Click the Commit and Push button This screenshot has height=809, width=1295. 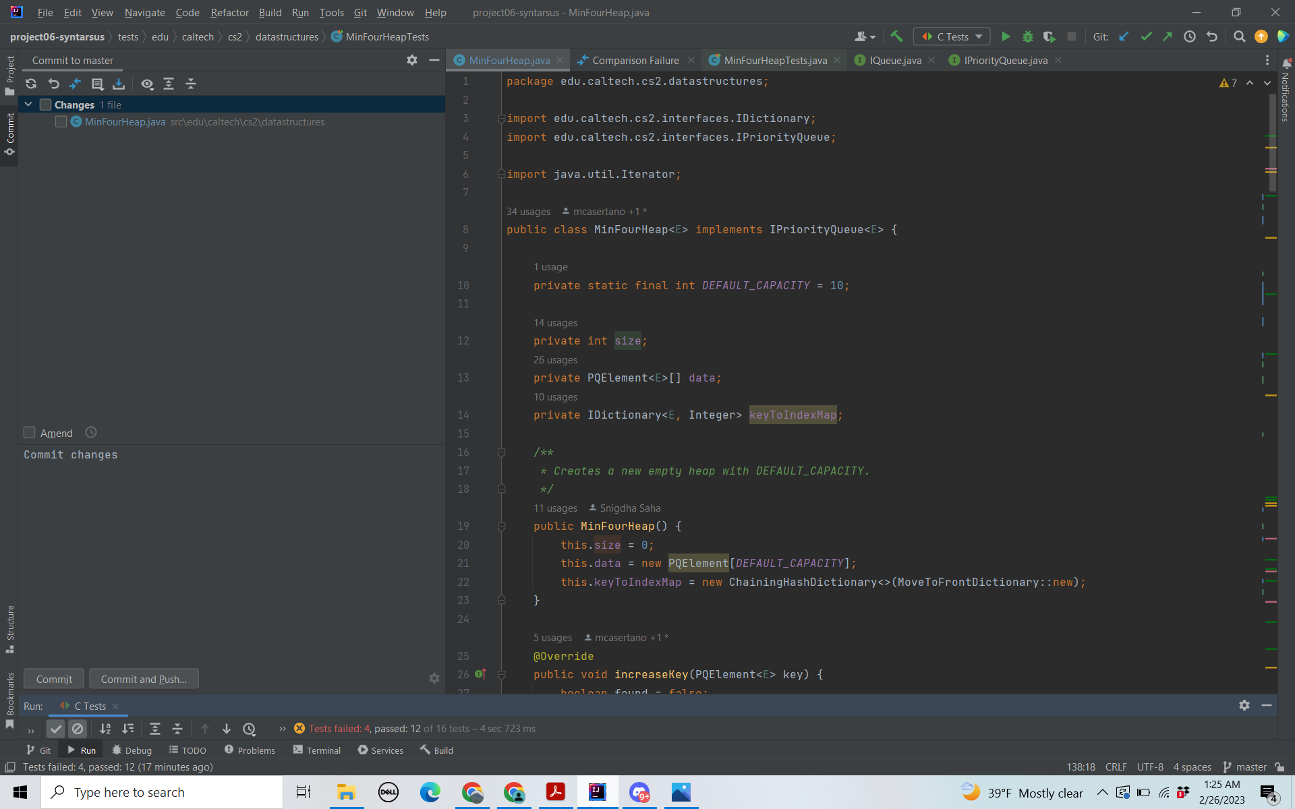click(144, 679)
